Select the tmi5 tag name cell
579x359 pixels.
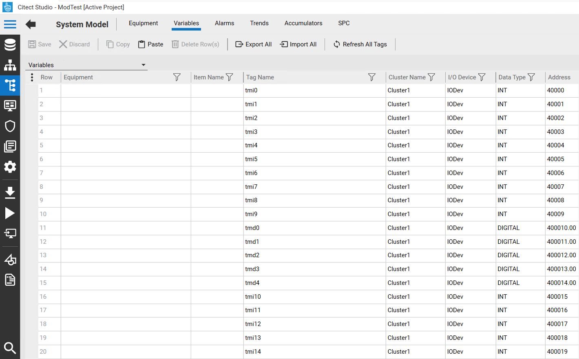[x=314, y=159]
